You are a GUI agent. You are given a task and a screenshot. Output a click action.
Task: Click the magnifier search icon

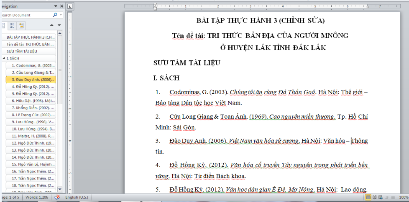(55, 15)
